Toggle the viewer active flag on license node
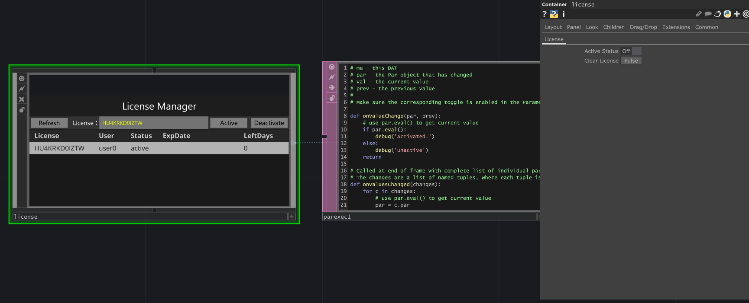The image size is (749, 303). (x=22, y=79)
